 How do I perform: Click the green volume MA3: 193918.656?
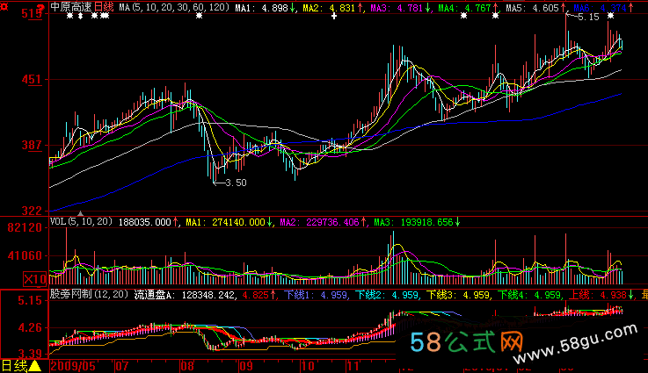pos(413,222)
